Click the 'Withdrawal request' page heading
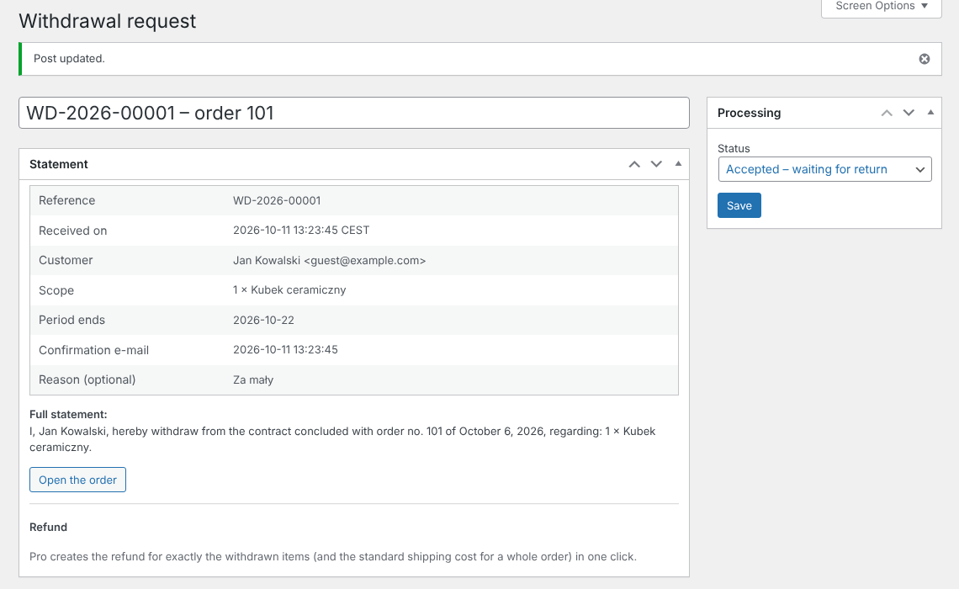The width and height of the screenshot is (959, 589). pos(107,21)
